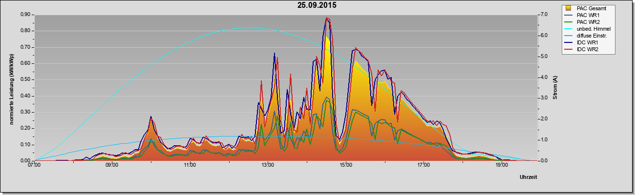Viewport: 635px width, 195px height.
Task: Click the chart title 25.09.2015
Action: (317, 5)
